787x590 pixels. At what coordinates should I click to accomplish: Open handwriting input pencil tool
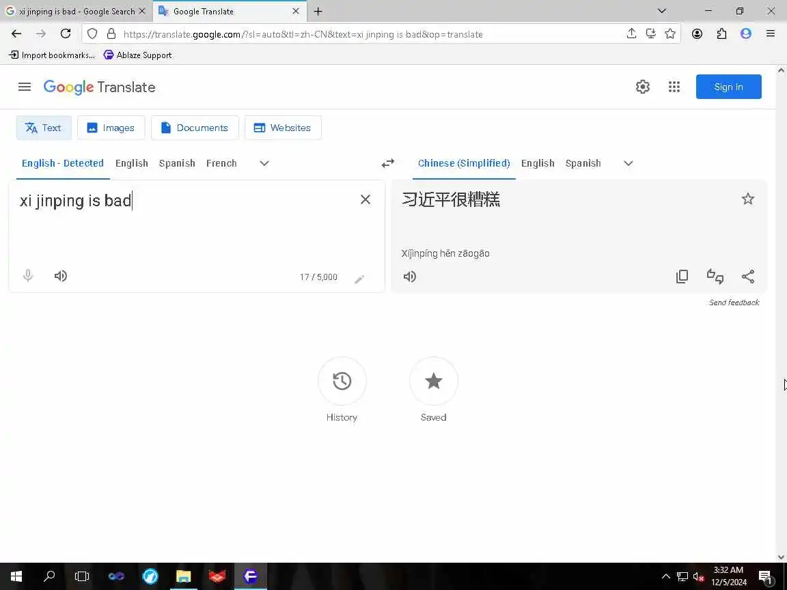click(359, 279)
